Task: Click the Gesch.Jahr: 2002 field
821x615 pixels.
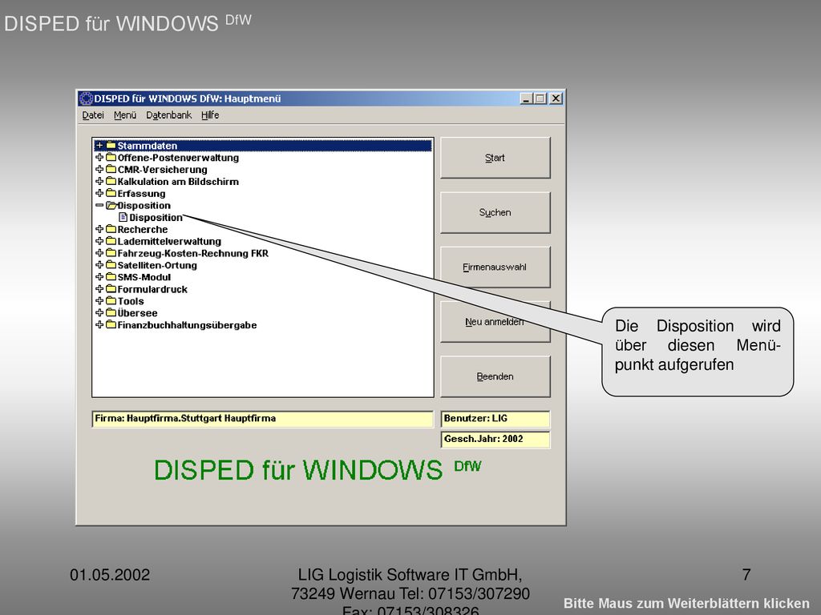Action: tap(495, 440)
